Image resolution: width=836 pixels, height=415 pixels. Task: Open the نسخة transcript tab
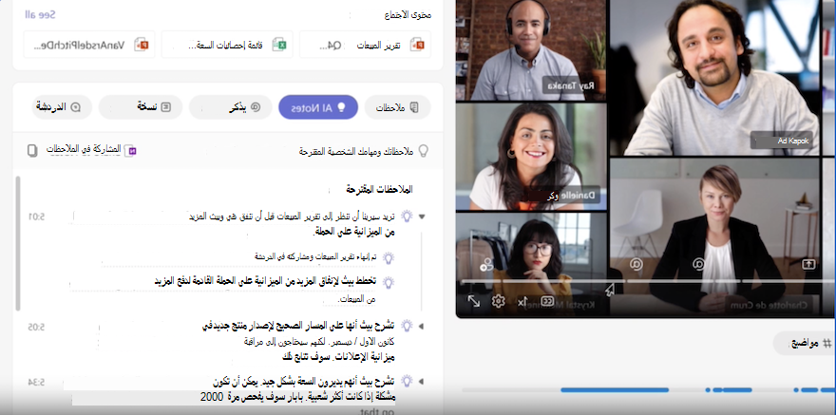pyautogui.click(x=141, y=107)
